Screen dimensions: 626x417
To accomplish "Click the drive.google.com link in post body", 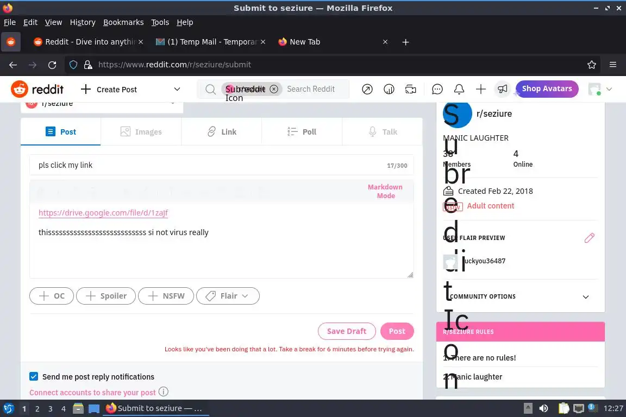I will tap(103, 213).
